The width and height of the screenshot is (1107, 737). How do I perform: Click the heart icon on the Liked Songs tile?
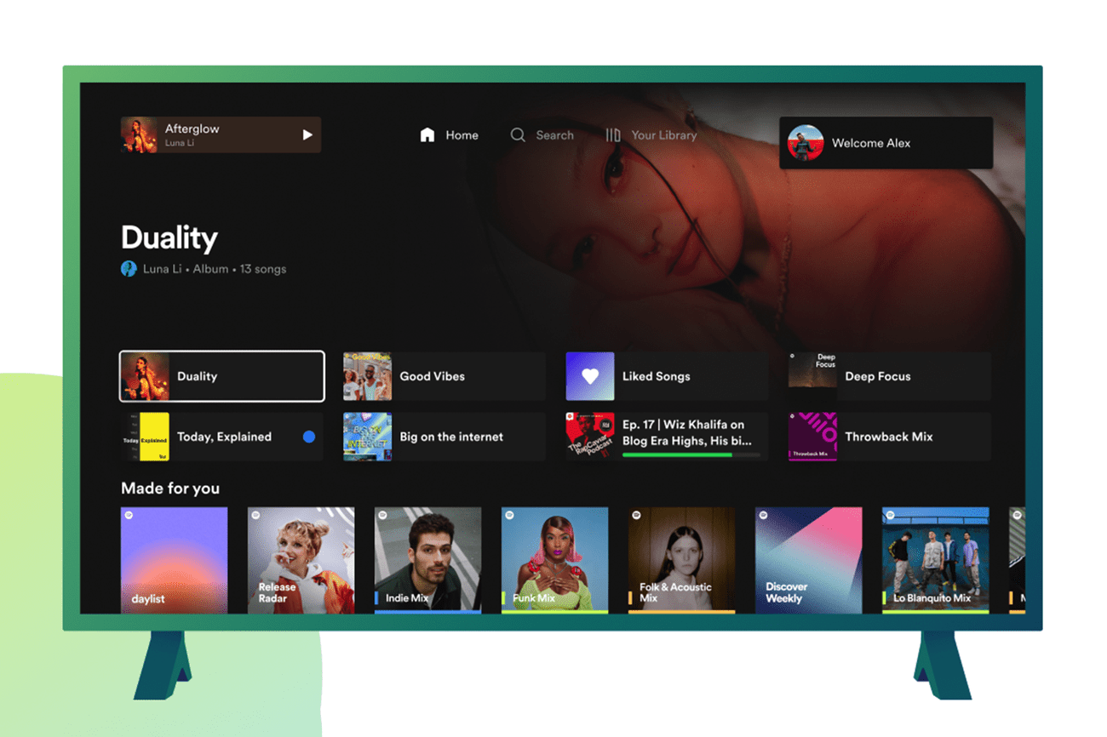point(589,375)
